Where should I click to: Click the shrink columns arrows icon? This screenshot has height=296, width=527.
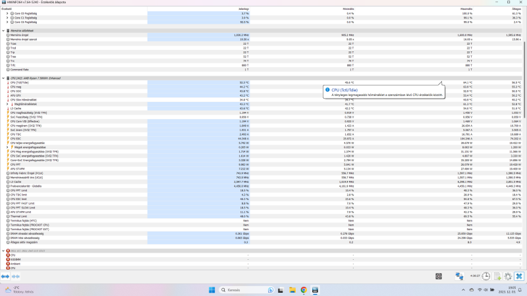click(16, 276)
